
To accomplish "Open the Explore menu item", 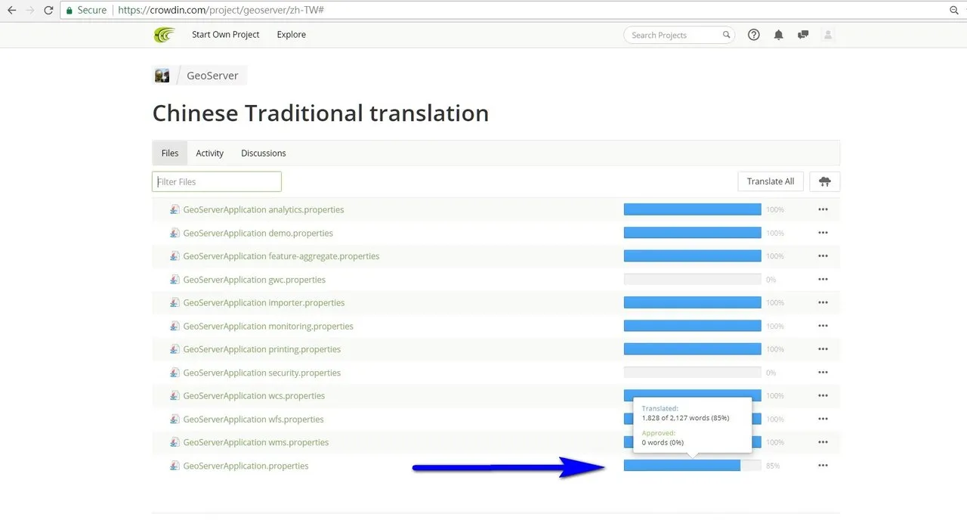I will pos(292,35).
